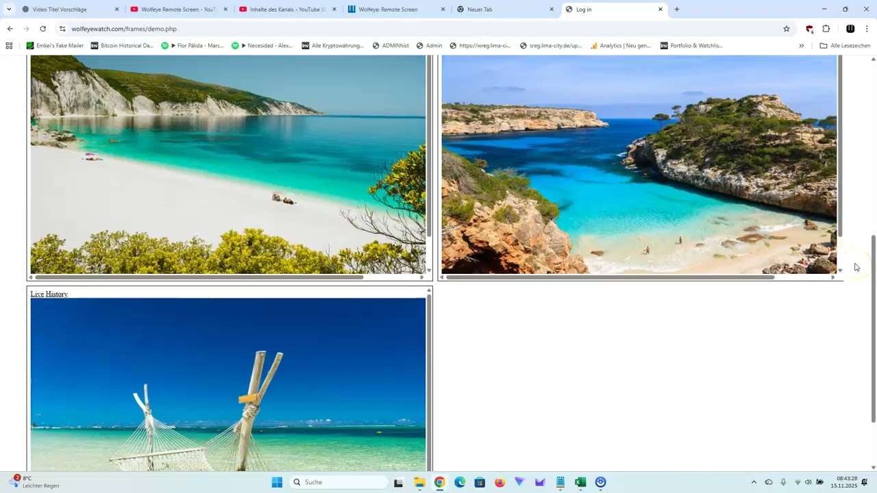877x493 pixels.
Task: Click the hammock frame's scroll up arrow
Action: pyautogui.click(x=429, y=290)
